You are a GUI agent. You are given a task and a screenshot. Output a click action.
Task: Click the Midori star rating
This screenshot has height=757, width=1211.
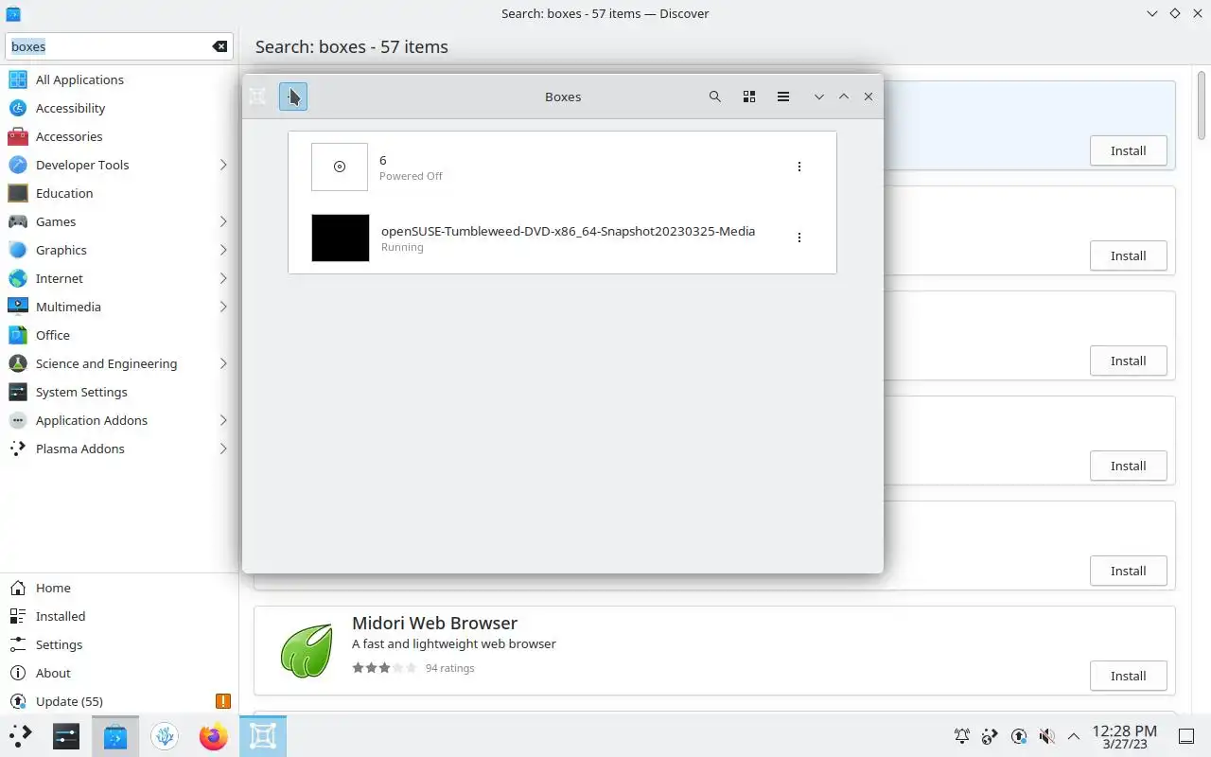click(x=384, y=668)
